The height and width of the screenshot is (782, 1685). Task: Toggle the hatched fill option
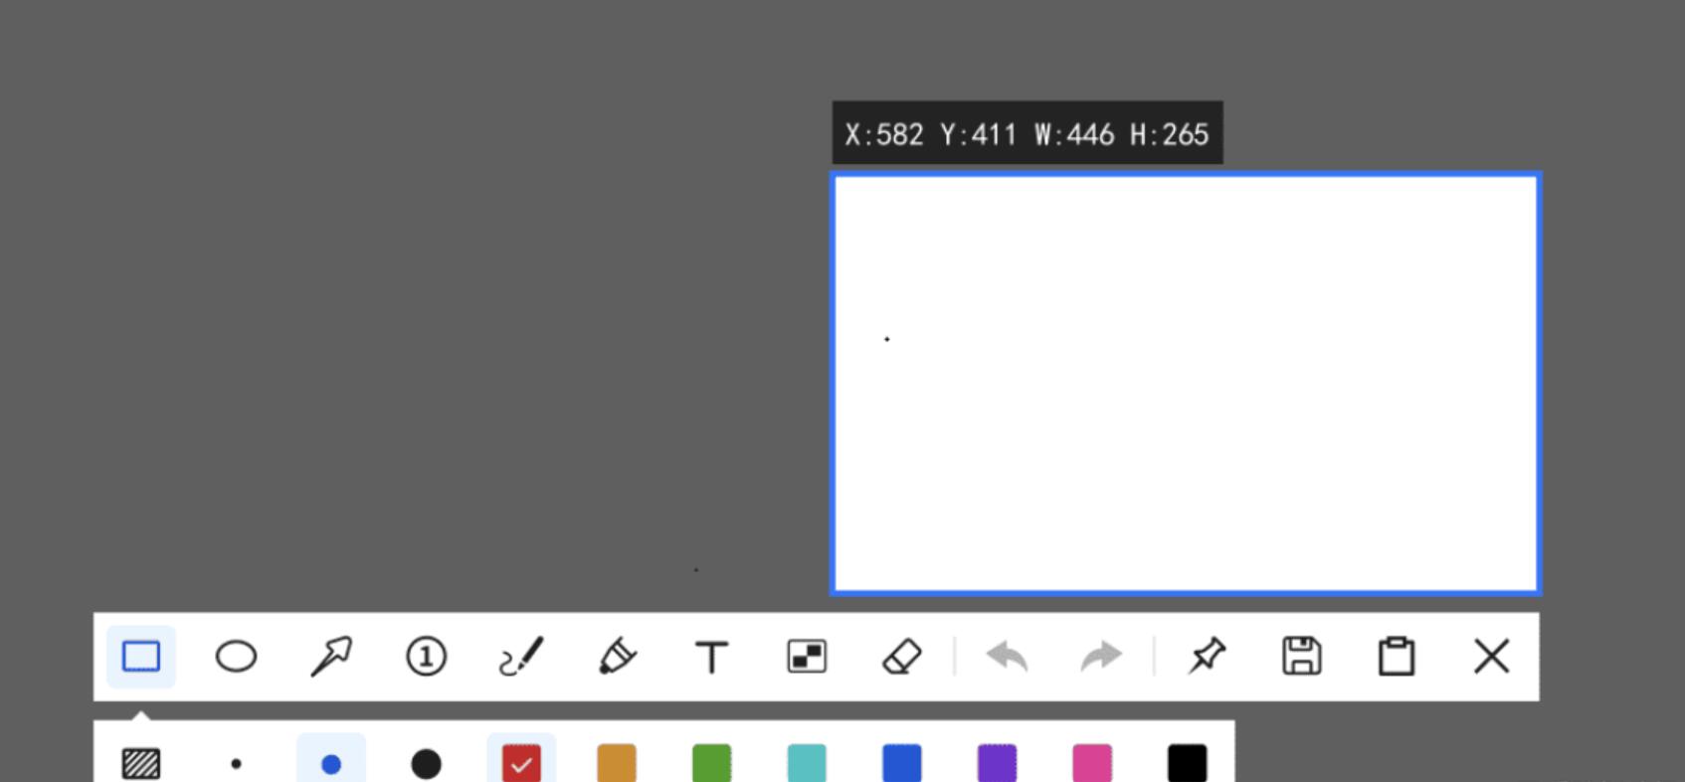141,764
